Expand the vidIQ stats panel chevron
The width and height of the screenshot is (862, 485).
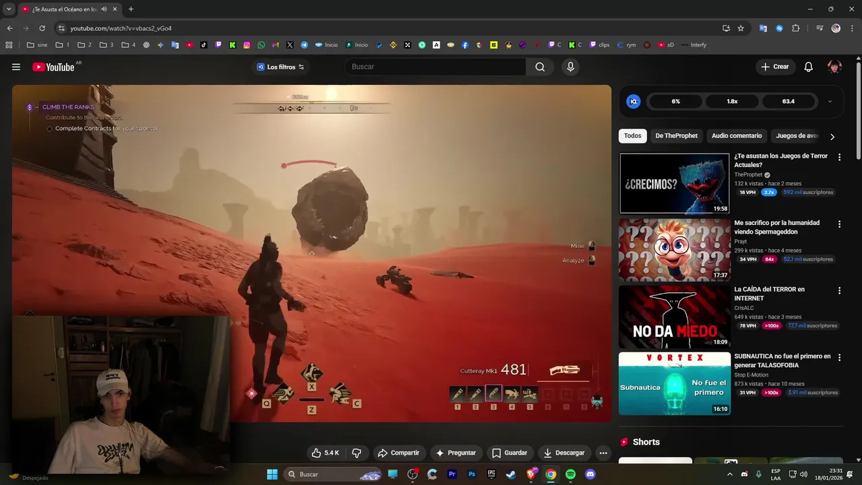point(830,102)
